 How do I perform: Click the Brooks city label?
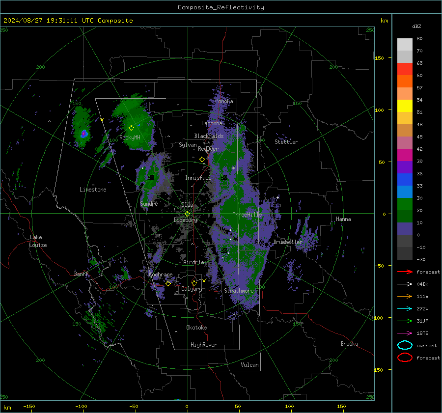point(349,344)
